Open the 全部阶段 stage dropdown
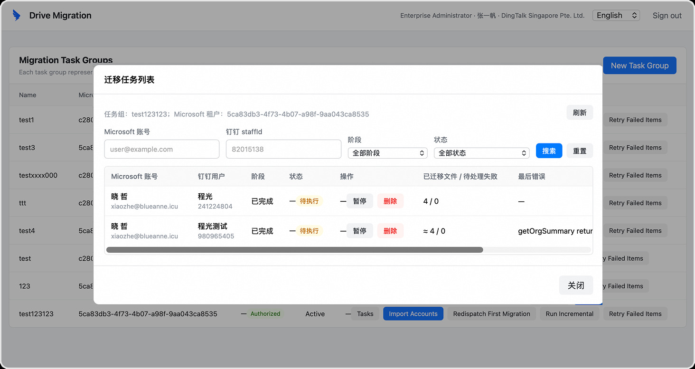The image size is (695, 369). (x=387, y=153)
